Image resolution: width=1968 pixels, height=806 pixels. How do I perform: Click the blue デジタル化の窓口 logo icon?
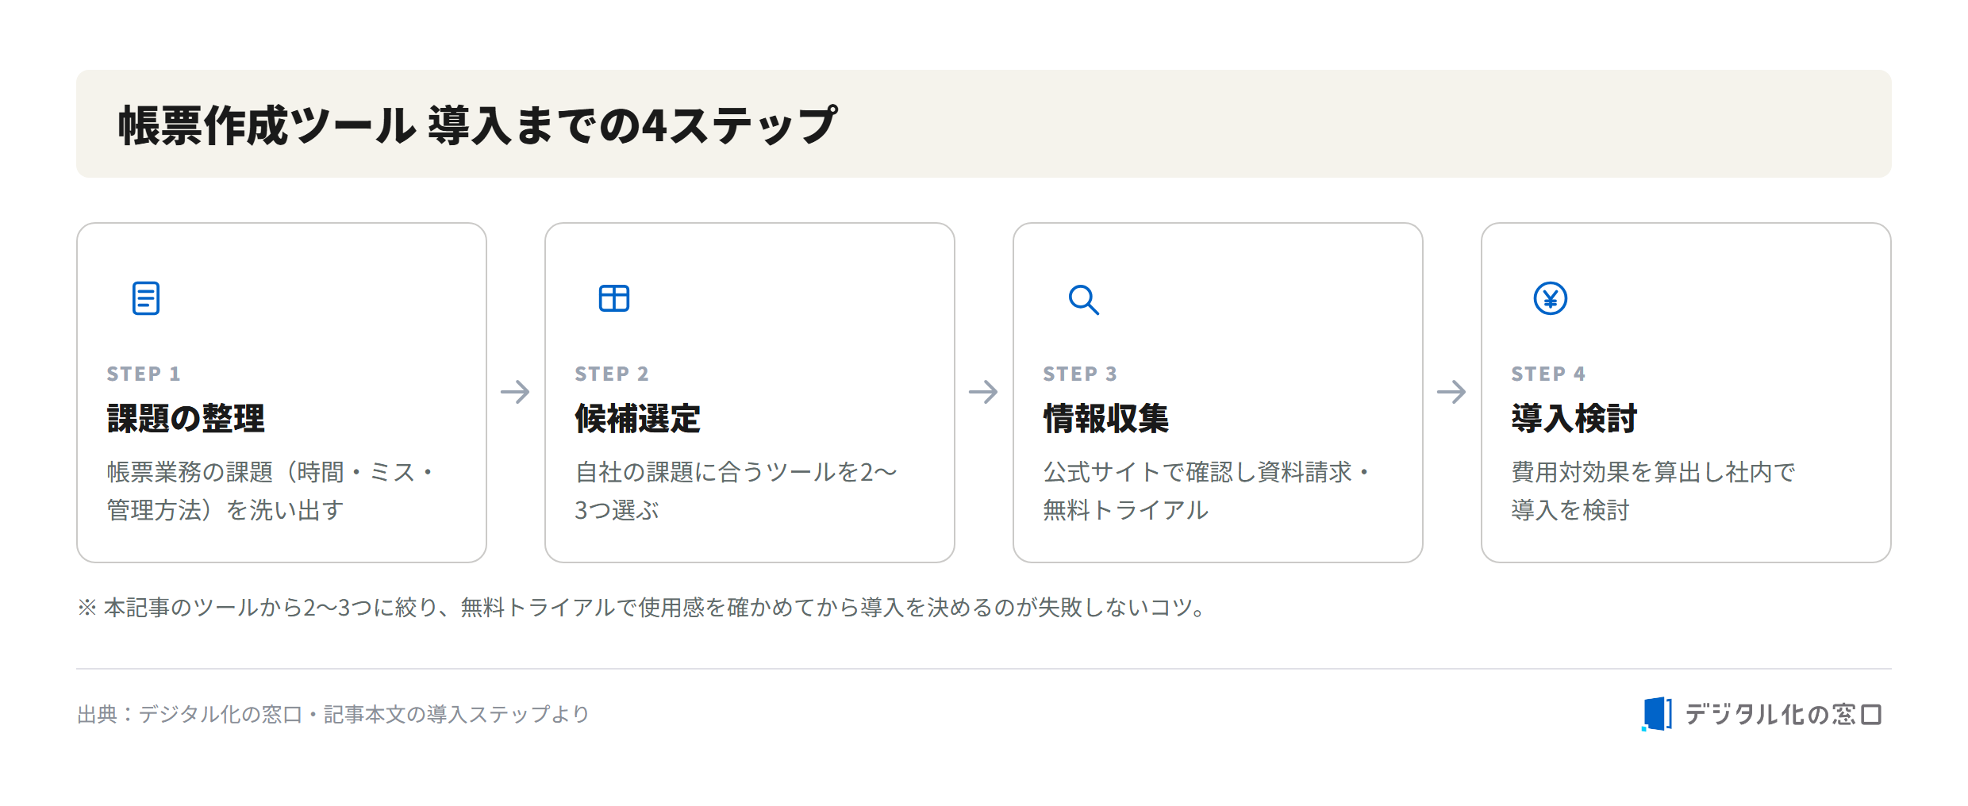coord(1657,714)
